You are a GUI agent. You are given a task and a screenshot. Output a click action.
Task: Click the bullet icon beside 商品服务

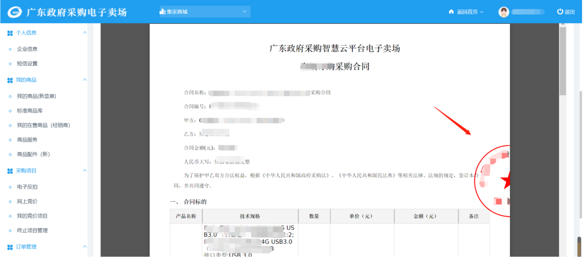coord(10,140)
